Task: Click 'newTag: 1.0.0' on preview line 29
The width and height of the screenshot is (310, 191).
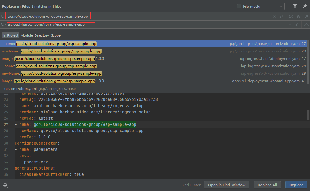Action: click(x=35, y=137)
